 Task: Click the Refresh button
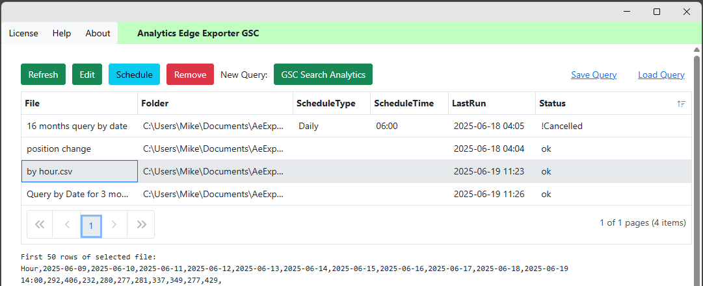43,74
